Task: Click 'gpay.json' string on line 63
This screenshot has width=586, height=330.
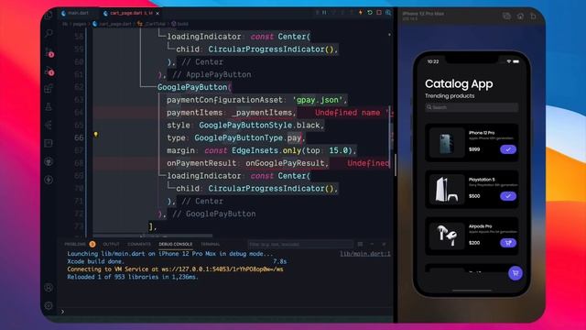Action: 318,100
